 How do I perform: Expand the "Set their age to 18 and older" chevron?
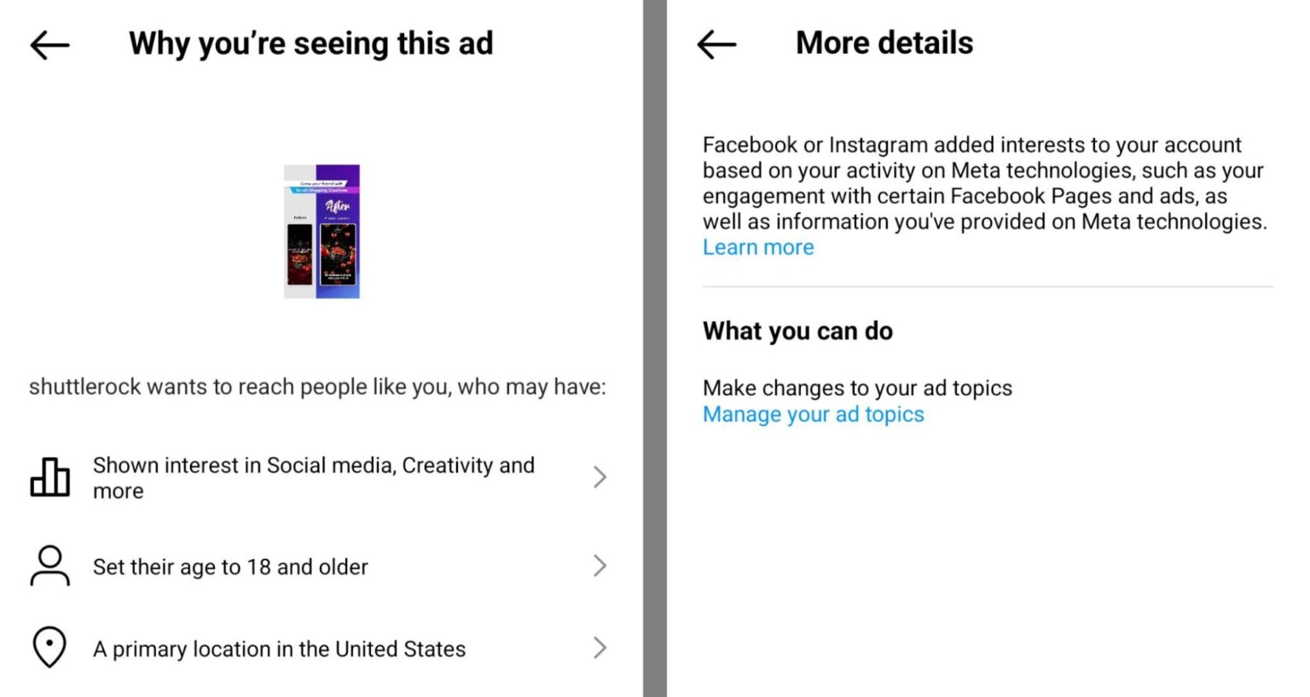click(601, 566)
